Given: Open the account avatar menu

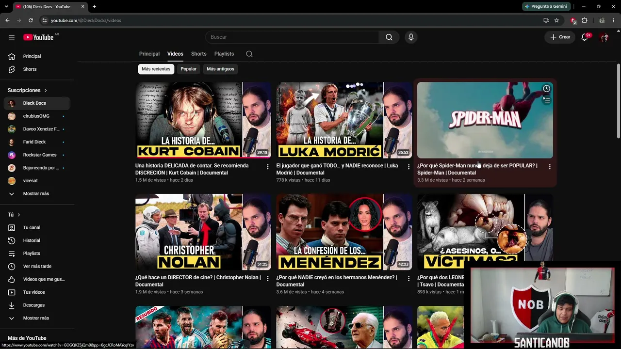Looking at the screenshot, I should 604,37.
